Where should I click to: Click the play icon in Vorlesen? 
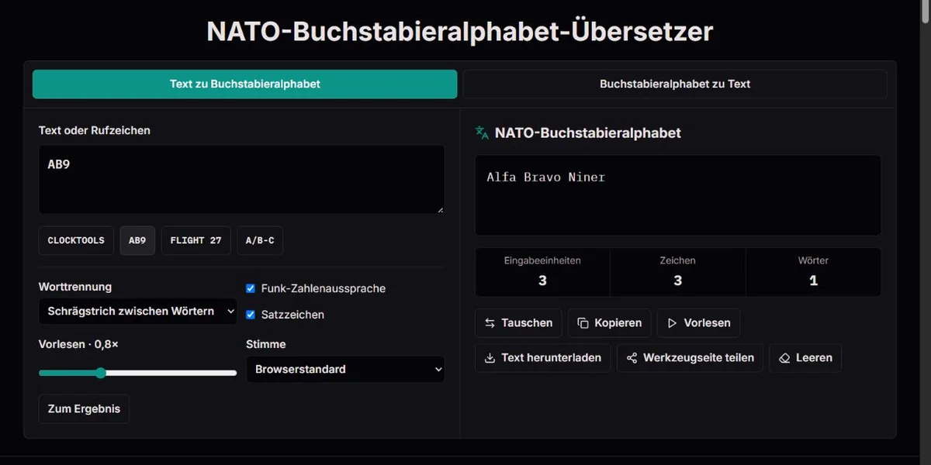(x=672, y=323)
